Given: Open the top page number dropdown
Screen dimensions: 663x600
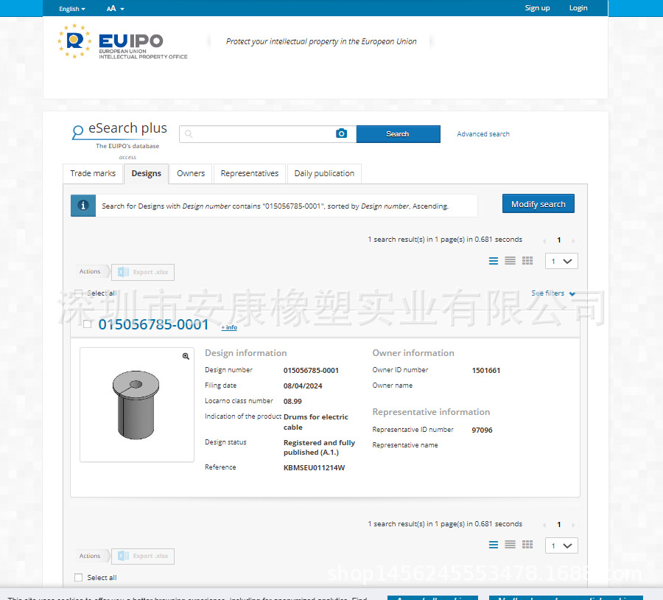Looking at the screenshot, I should point(561,261).
